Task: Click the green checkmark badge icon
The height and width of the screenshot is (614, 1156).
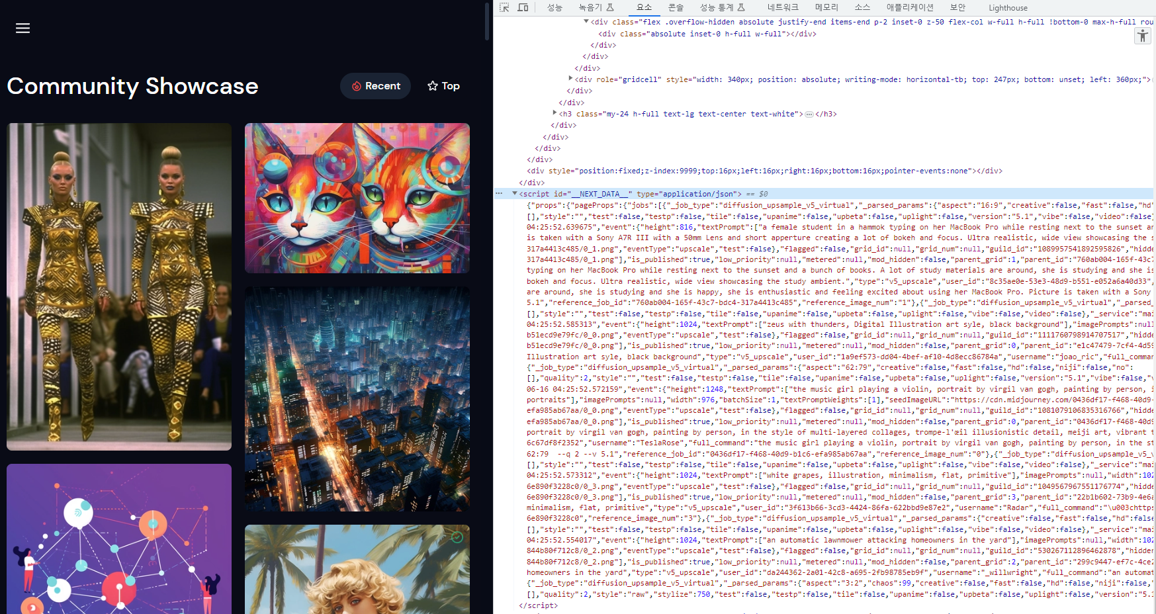Action: pos(457,537)
